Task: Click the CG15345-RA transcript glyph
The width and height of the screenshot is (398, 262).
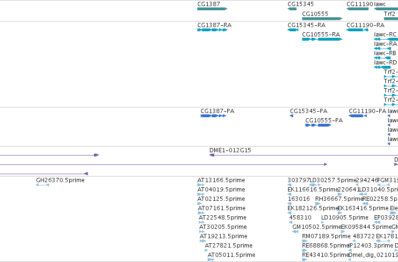Action: click(x=293, y=30)
